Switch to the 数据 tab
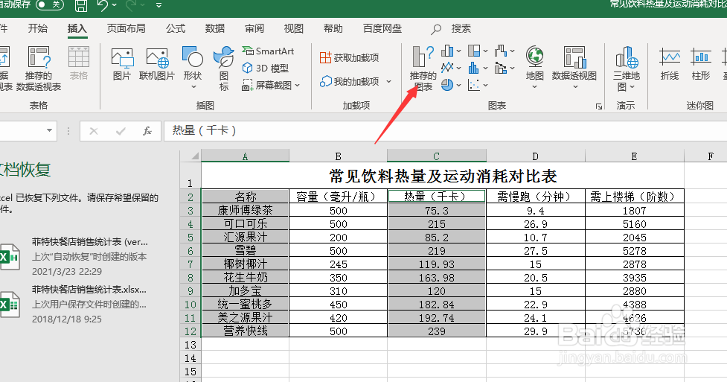Image resolution: width=727 pixels, height=382 pixels. (215, 29)
